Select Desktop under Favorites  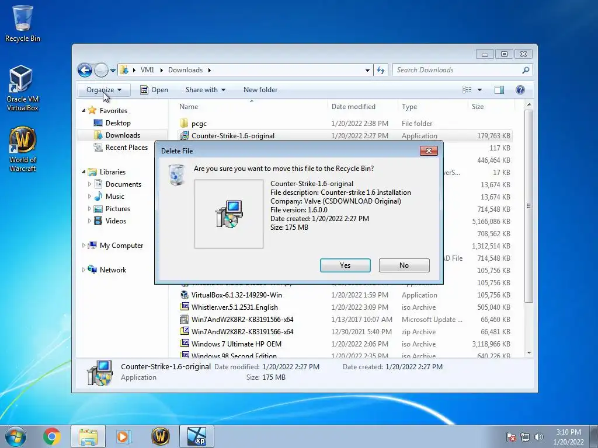[118, 123]
